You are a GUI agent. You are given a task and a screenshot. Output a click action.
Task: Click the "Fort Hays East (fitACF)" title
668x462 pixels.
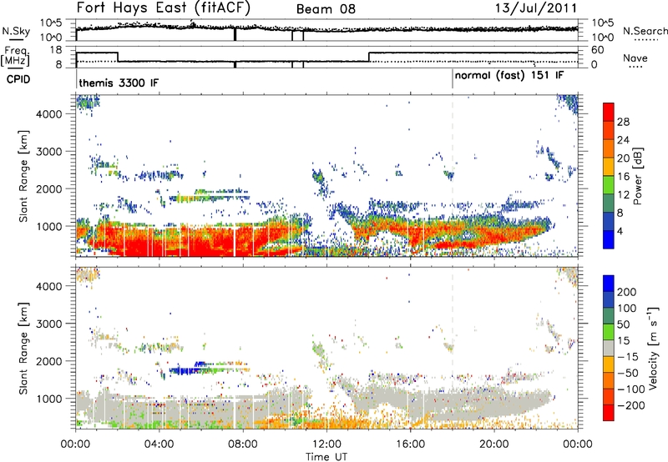[164, 8]
